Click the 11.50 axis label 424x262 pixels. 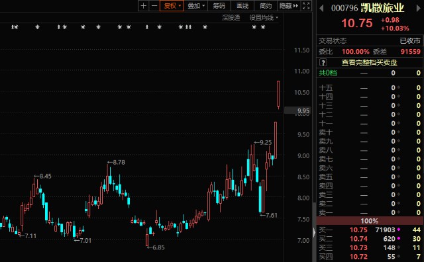302,50
